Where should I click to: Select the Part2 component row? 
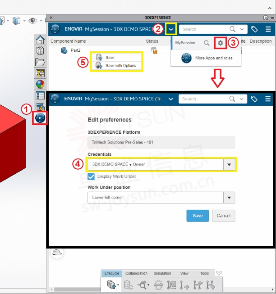coord(75,50)
